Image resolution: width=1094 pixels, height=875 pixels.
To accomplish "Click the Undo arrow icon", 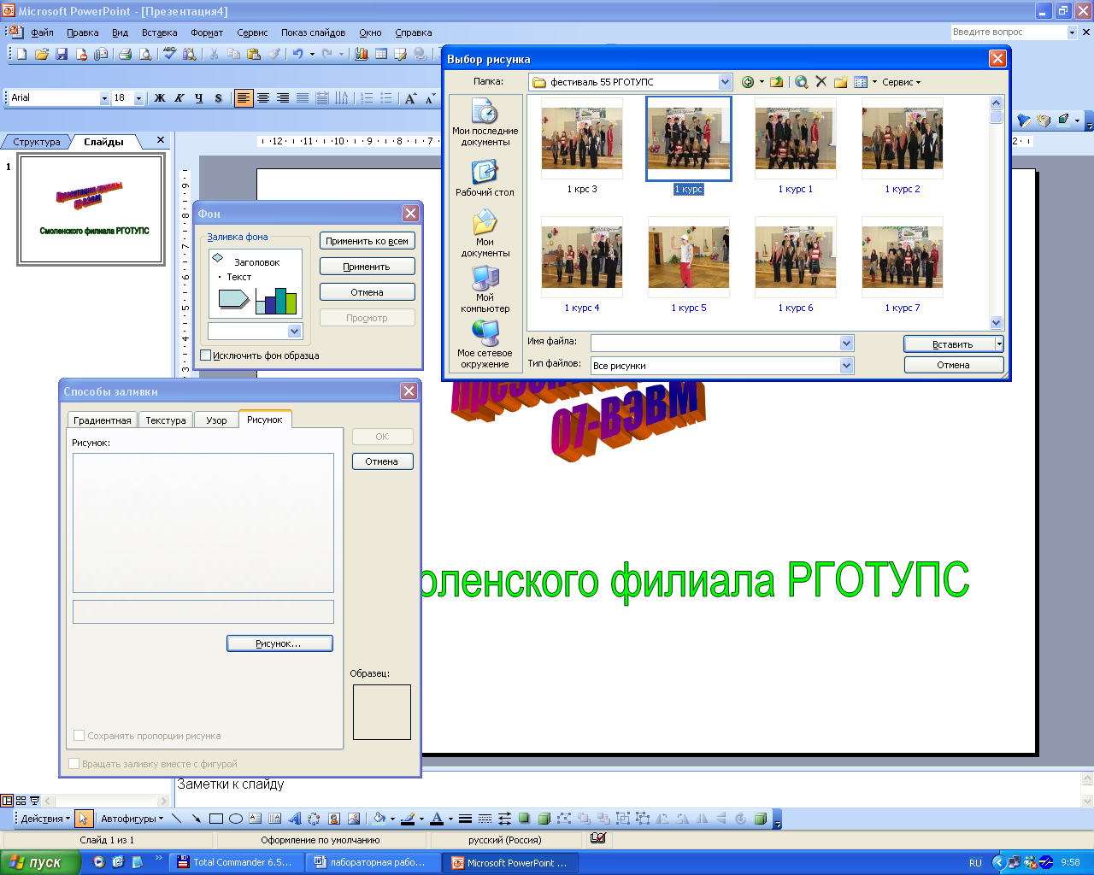I will [x=297, y=54].
